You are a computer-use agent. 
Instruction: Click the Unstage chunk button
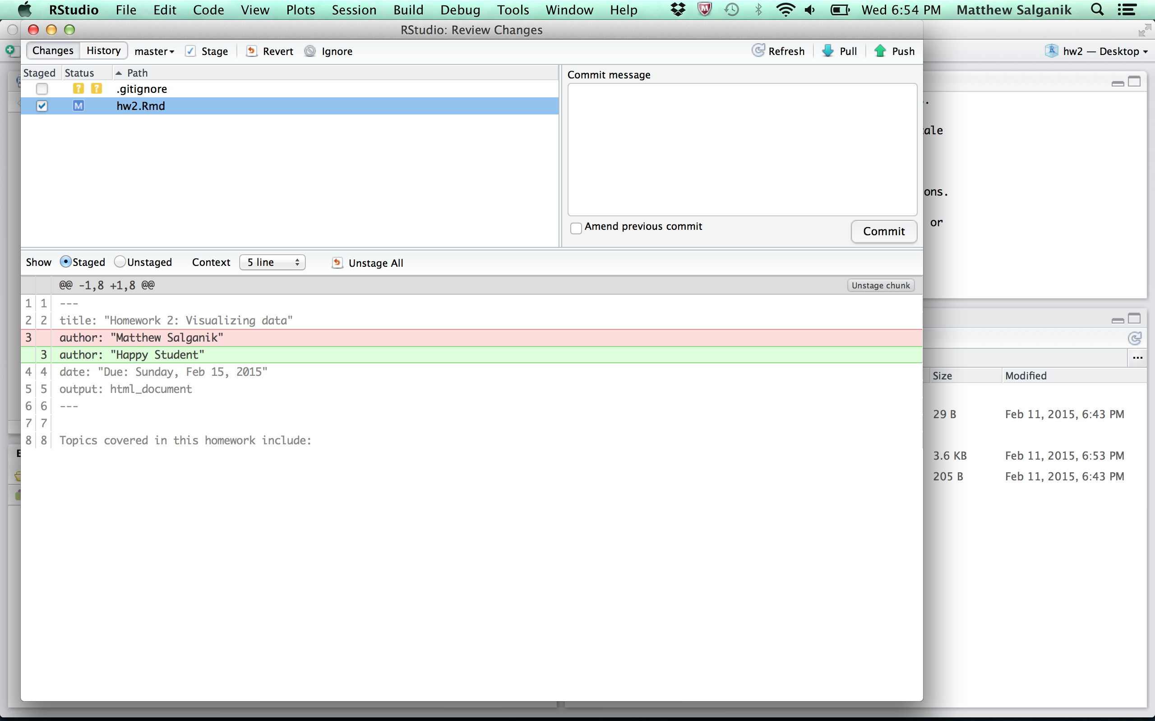click(x=880, y=285)
